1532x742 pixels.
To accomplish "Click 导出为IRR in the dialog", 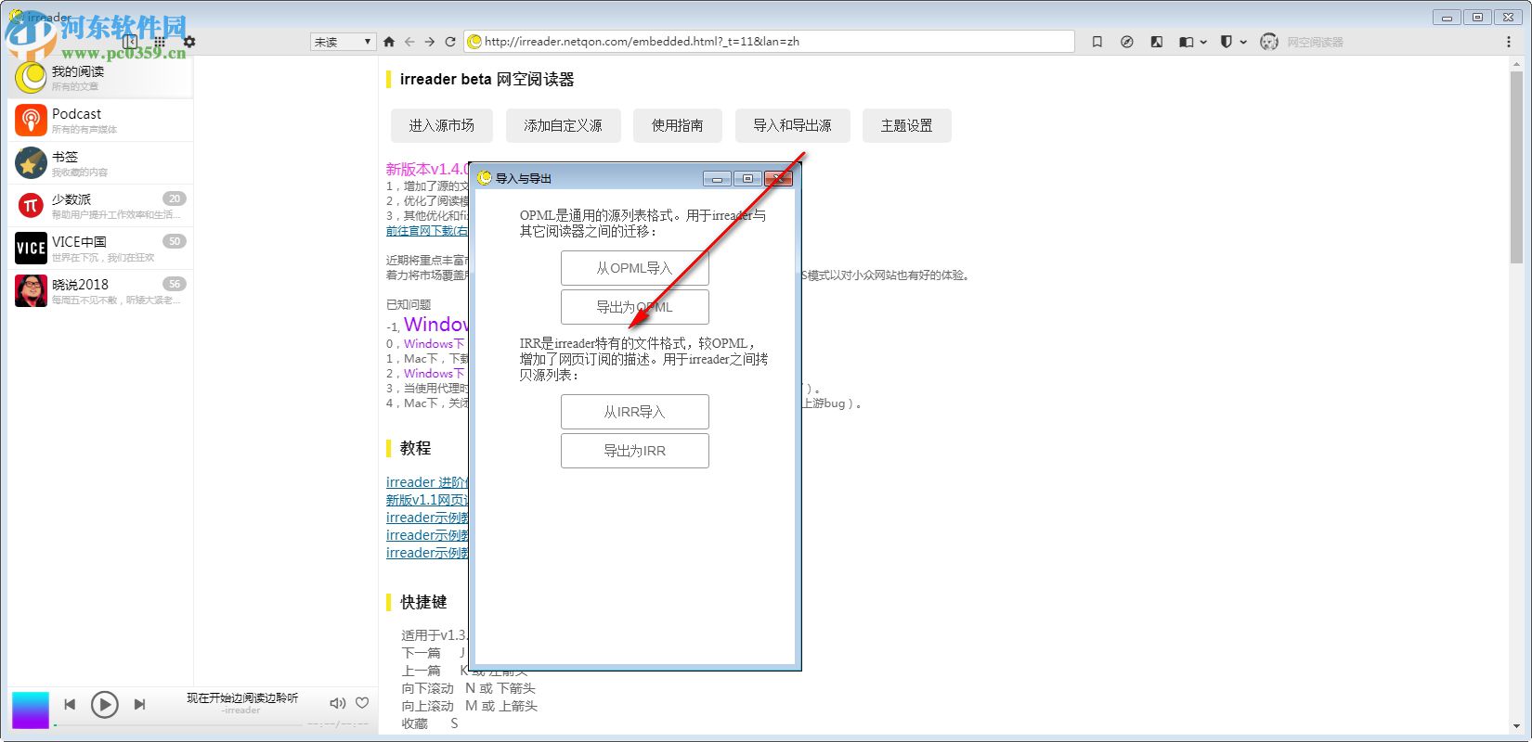I will pyautogui.click(x=635, y=451).
